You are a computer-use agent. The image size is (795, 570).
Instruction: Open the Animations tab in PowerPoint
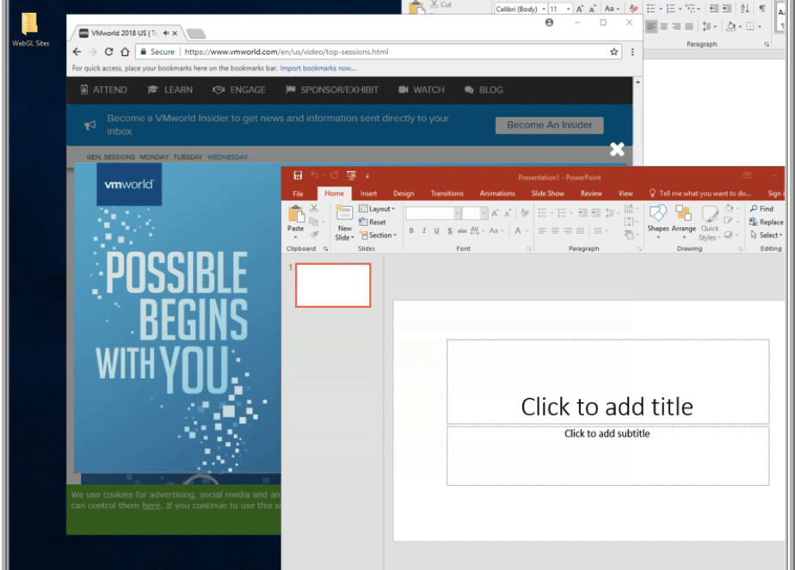[x=497, y=193]
